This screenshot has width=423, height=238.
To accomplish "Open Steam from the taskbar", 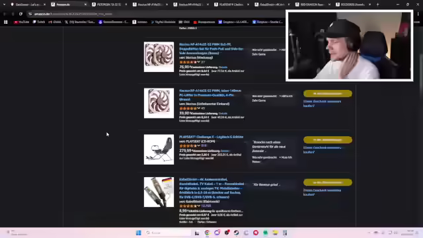I will click(x=237, y=233).
